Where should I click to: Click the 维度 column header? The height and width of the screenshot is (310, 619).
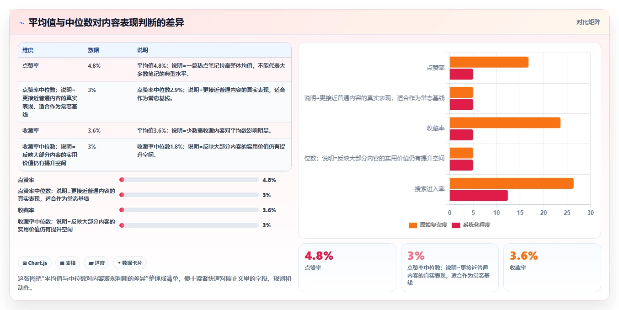pyautogui.click(x=28, y=50)
